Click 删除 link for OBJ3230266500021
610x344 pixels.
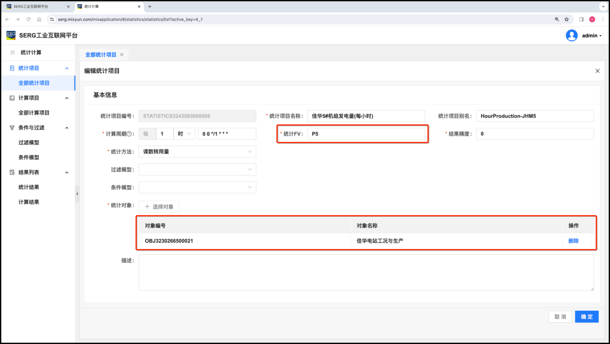(573, 241)
